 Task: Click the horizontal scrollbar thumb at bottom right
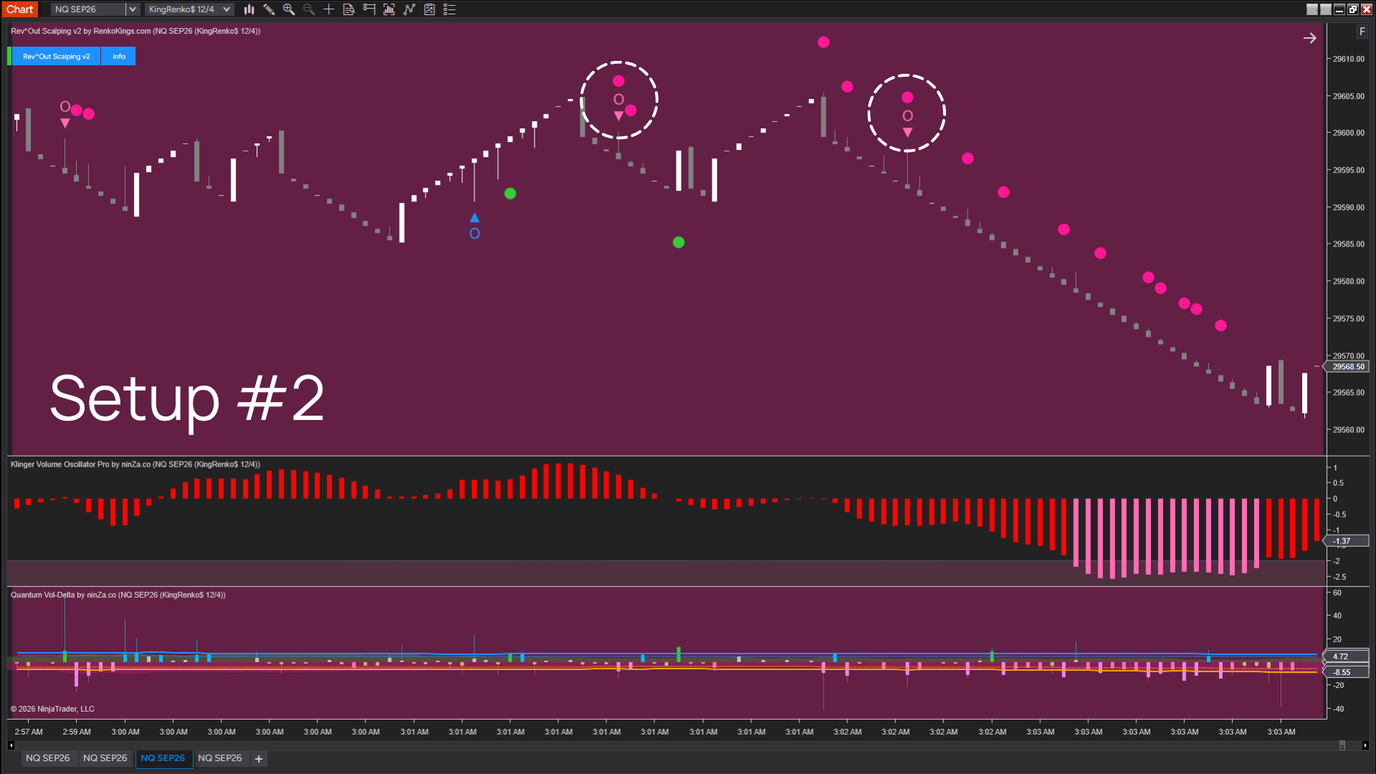(x=1342, y=745)
